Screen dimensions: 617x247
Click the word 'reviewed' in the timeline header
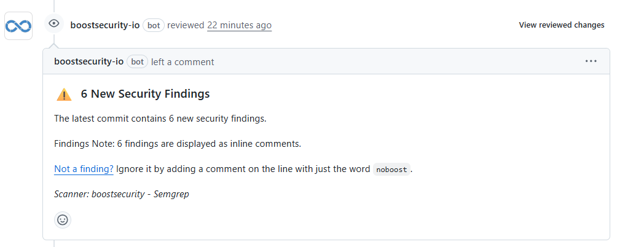tap(186, 25)
